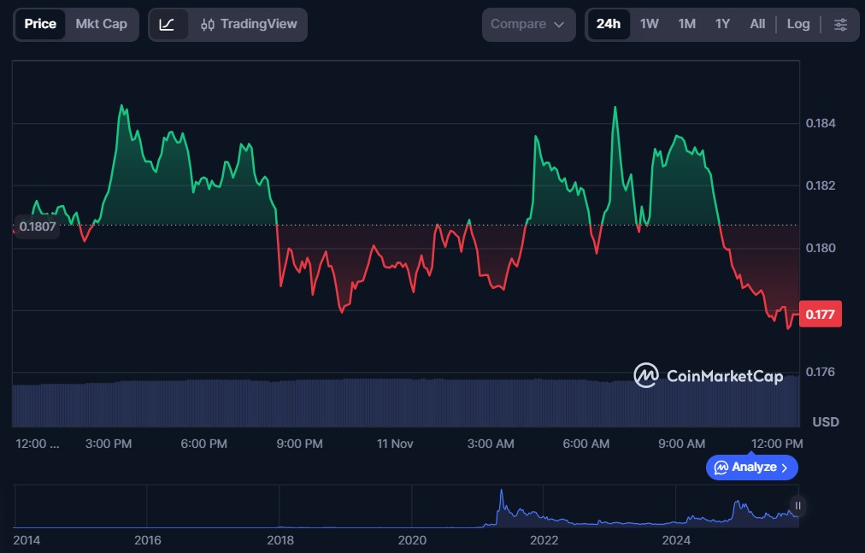
Task: Click the 0.1807 opening price label
Action: [37, 226]
